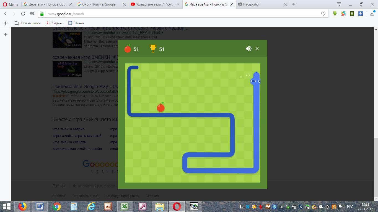Open a new tab with plus button
Image resolution: width=378 pixels, height=212 pixels.
point(294,4)
